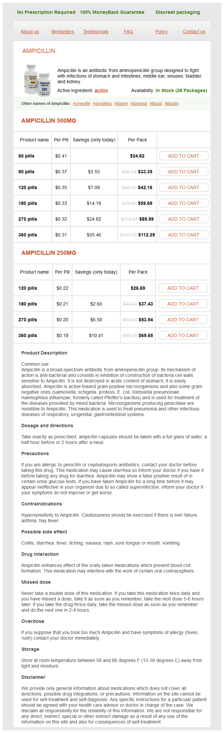The height and width of the screenshot is (733, 224).
Task: Open the Agrocillina alternative name link
Action: [102, 104]
